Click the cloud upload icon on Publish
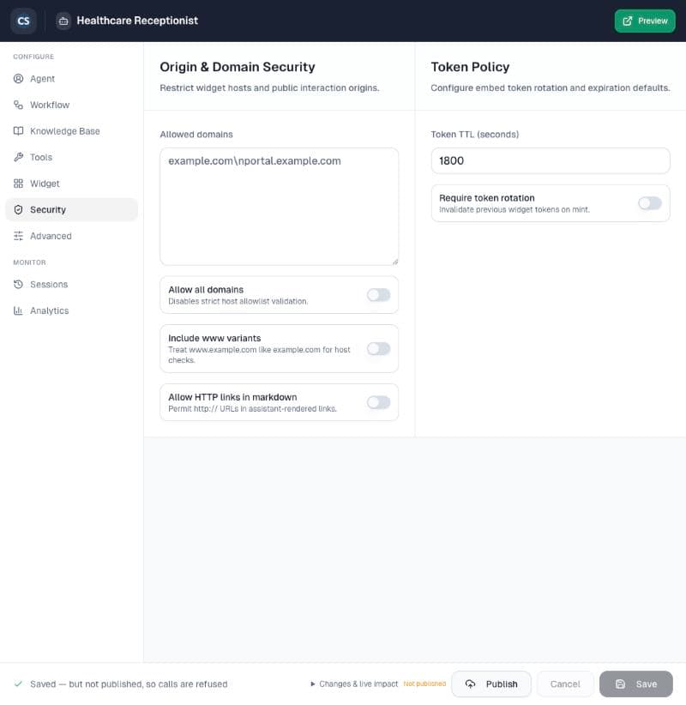Screen dimensions: 686x705 [x=470, y=684]
